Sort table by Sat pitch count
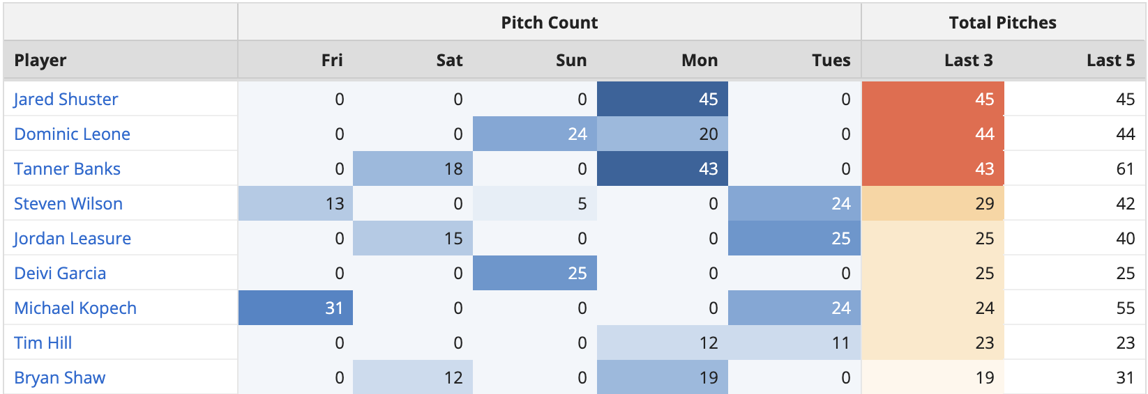Image resolution: width=1148 pixels, height=394 pixels. 449,61
